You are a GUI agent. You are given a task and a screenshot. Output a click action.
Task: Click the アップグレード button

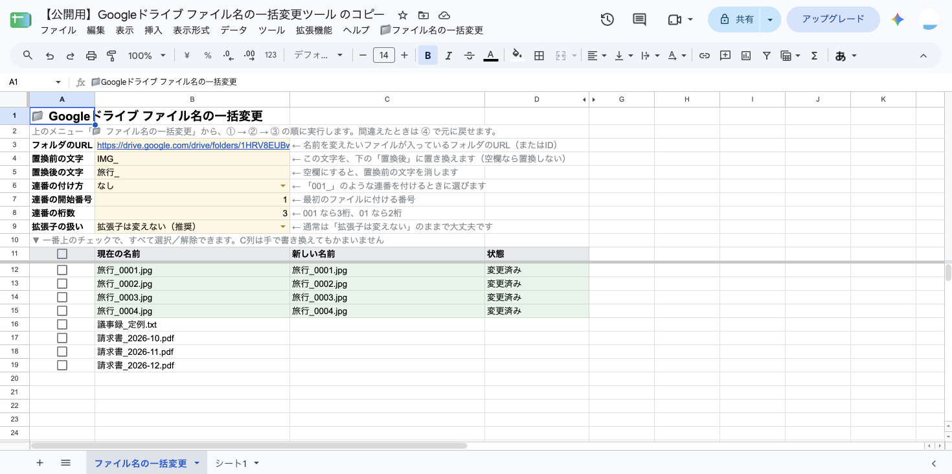[833, 19]
